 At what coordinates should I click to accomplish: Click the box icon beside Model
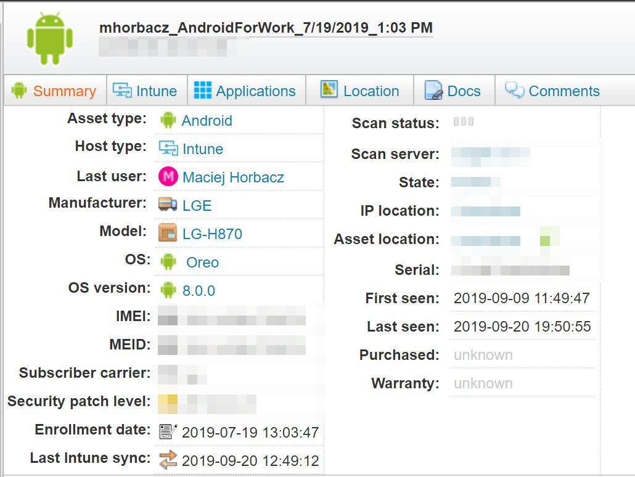pos(168,233)
